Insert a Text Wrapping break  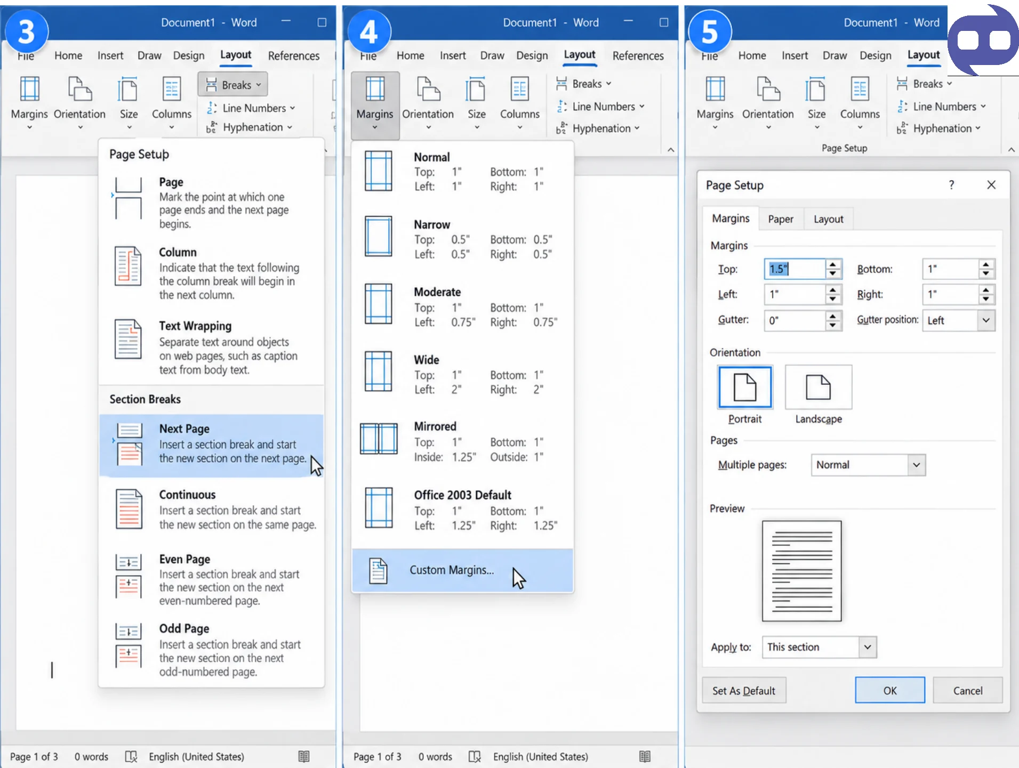click(212, 347)
